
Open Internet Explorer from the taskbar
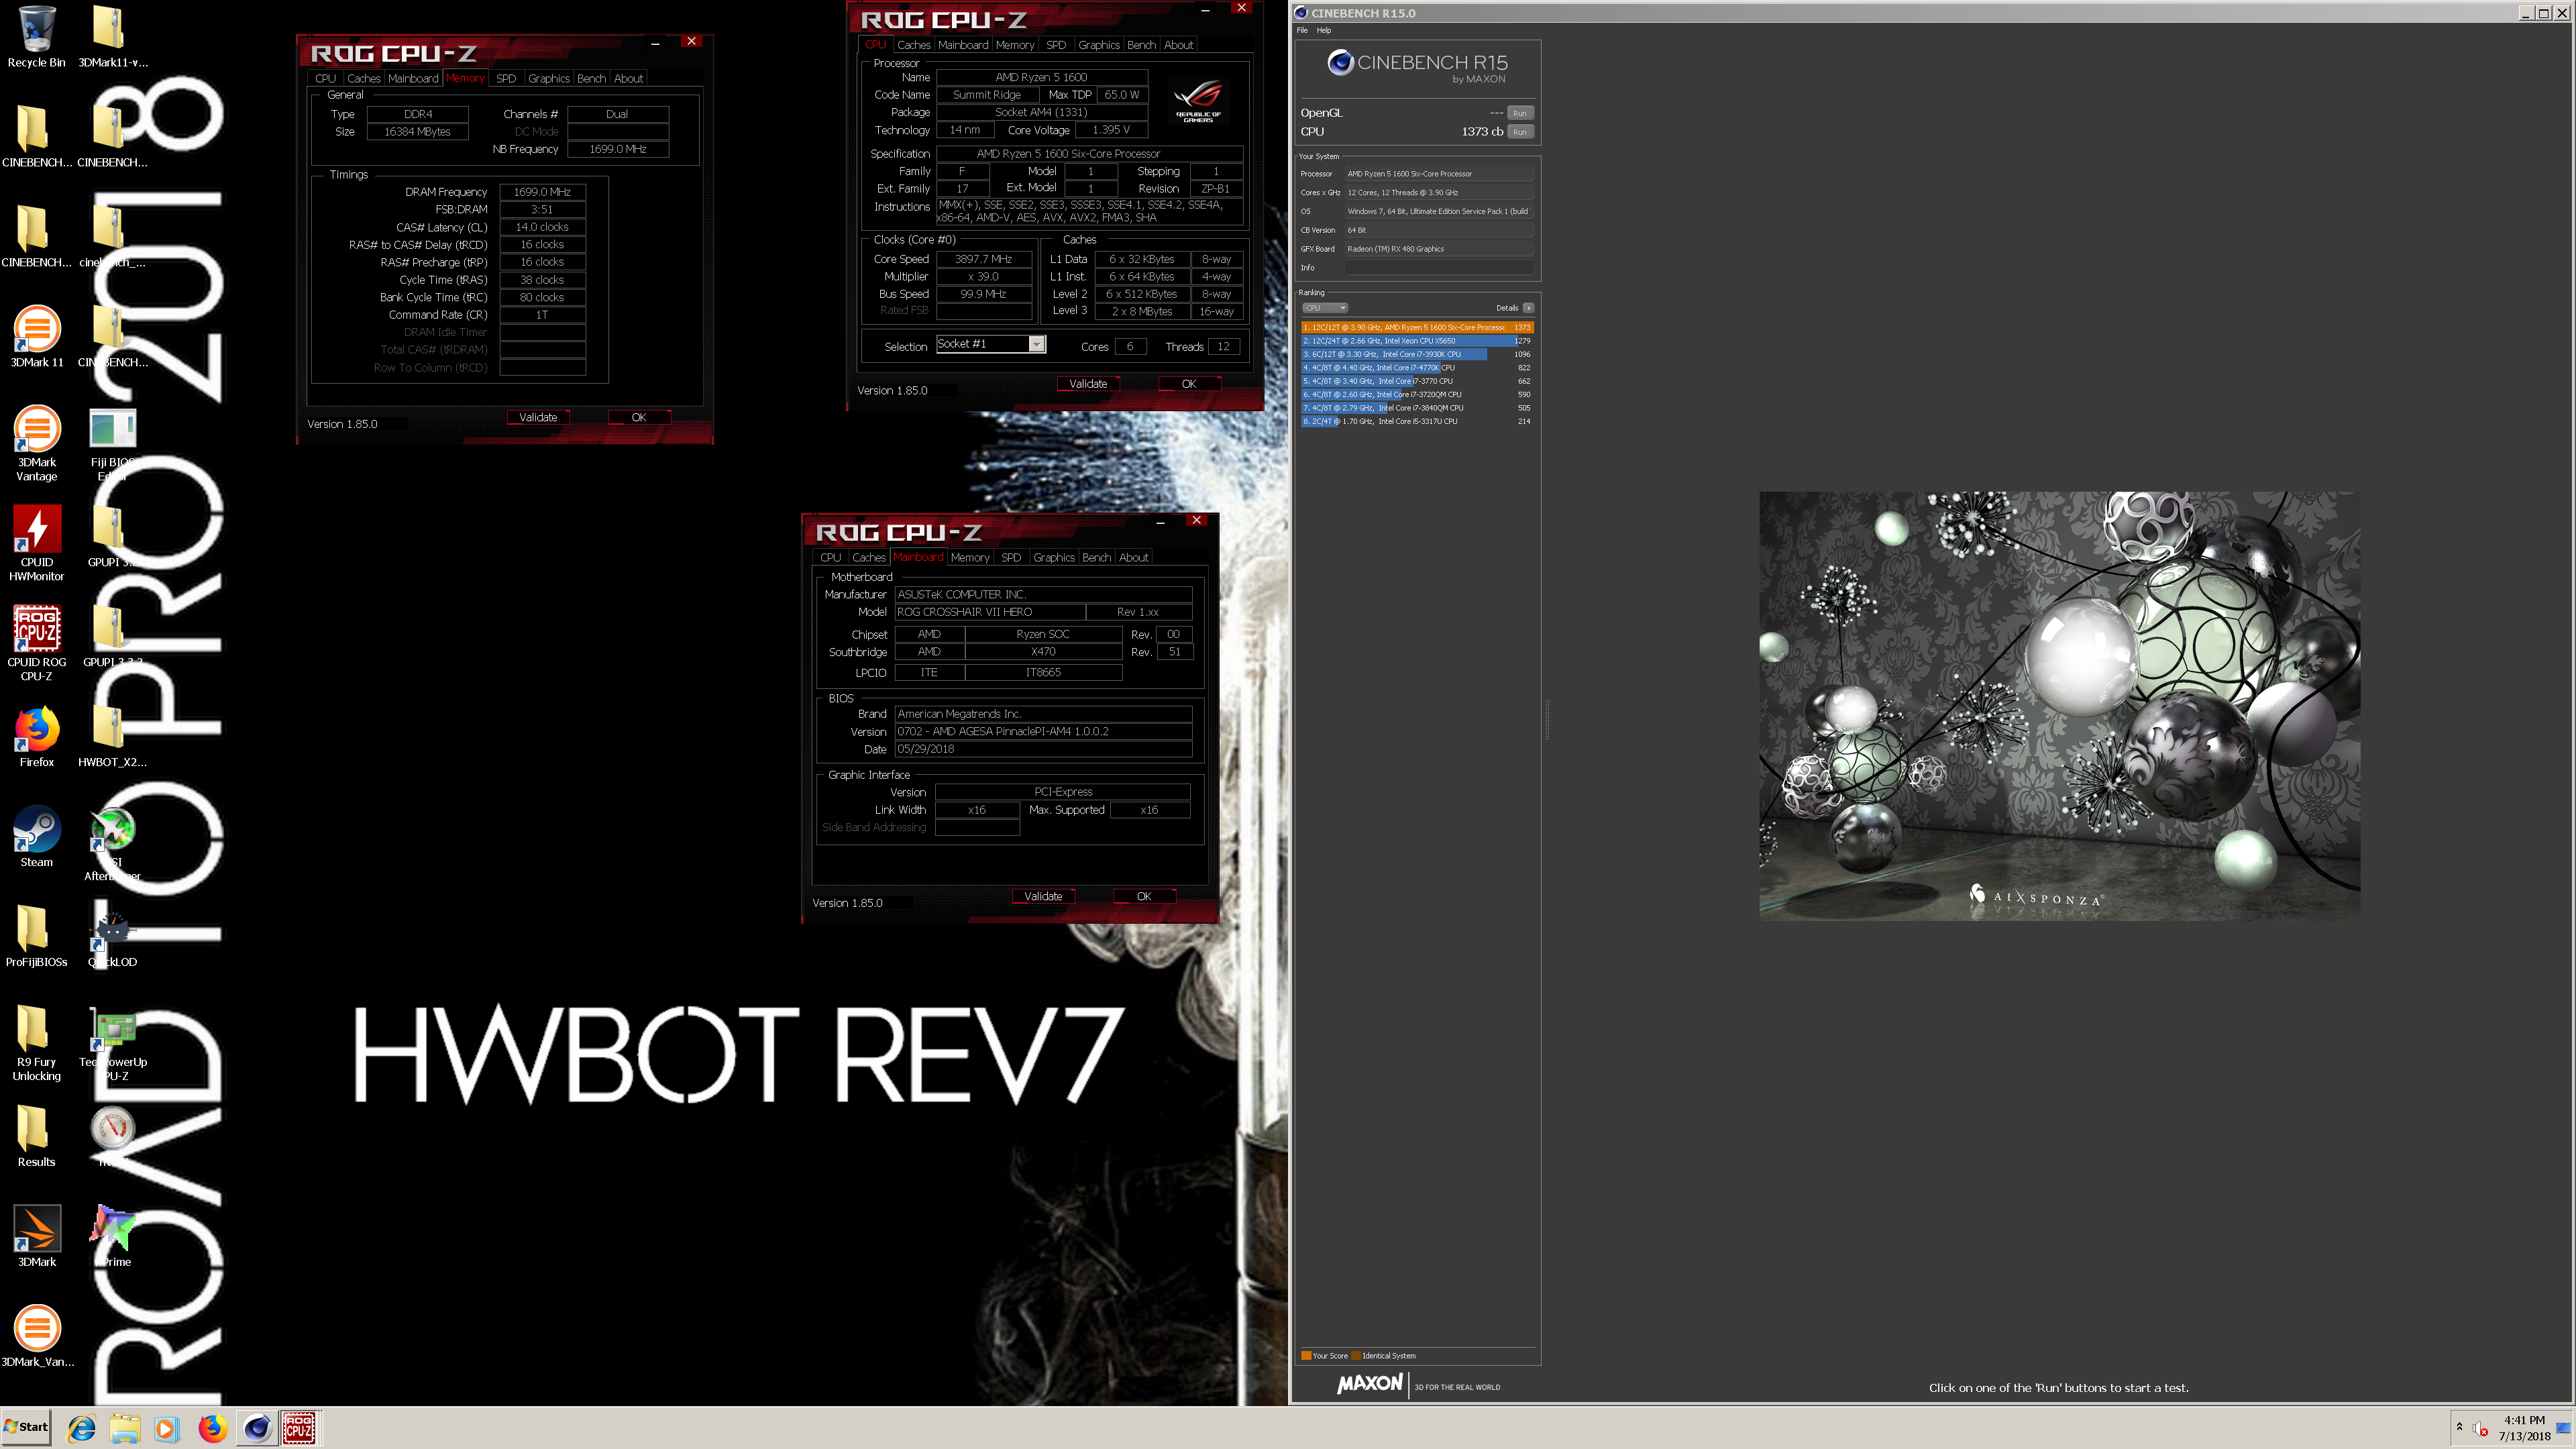[82, 1428]
